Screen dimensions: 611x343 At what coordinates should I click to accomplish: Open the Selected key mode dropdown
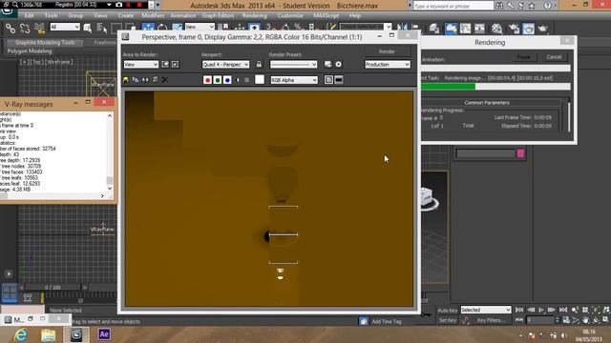[486, 310]
